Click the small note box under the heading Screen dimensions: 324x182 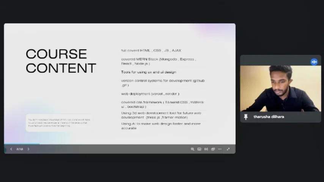[59, 123]
